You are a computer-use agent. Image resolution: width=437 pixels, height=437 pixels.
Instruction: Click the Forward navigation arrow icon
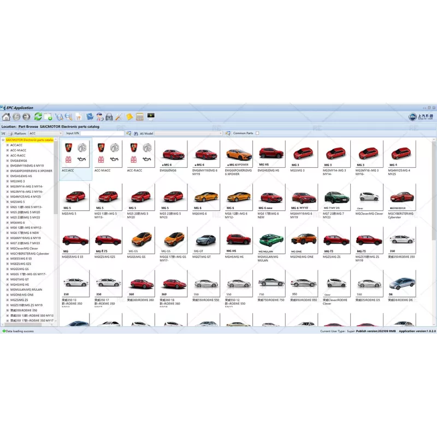pos(25,116)
